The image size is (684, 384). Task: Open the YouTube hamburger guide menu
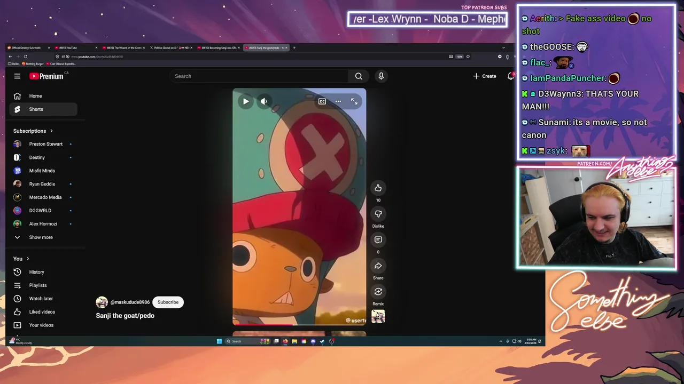click(17, 76)
